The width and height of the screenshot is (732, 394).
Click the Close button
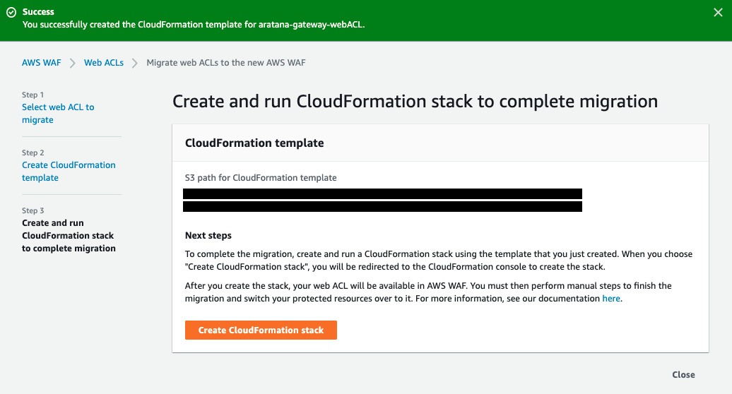coord(683,375)
